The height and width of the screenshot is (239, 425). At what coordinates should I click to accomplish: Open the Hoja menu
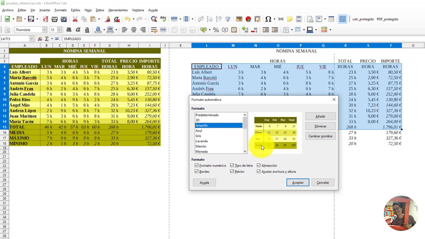(88, 10)
